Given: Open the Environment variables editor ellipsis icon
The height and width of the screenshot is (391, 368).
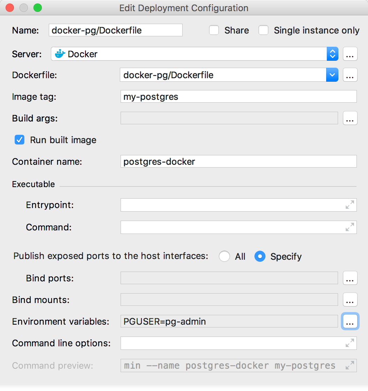Looking at the screenshot, I should (x=350, y=321).
